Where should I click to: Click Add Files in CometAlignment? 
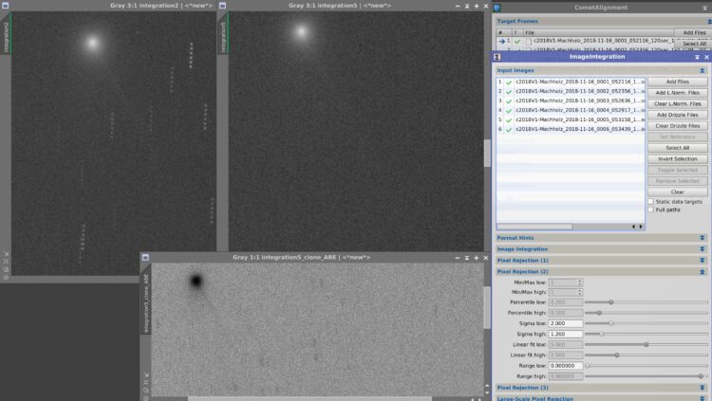694,32
